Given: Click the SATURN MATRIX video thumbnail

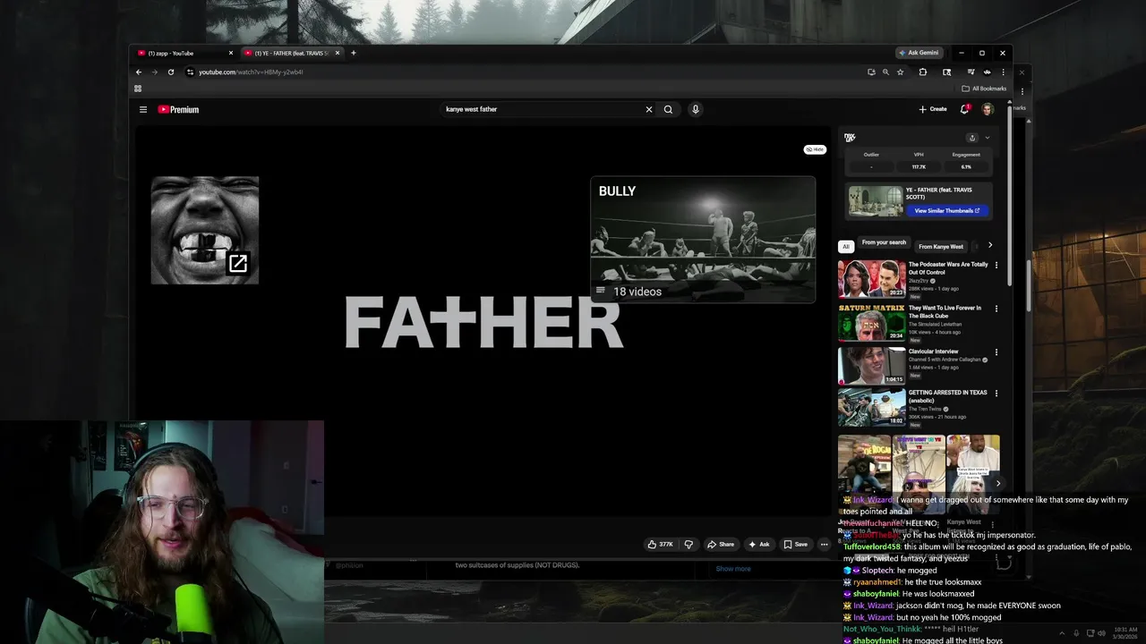Looking at the screenshot, I should click(x=871, y=323).
